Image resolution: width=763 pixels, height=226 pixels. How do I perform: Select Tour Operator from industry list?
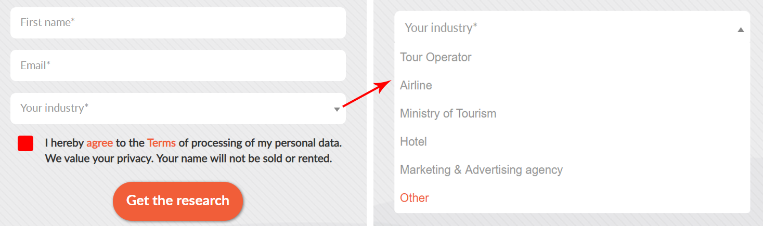click(x=436, y=57)
